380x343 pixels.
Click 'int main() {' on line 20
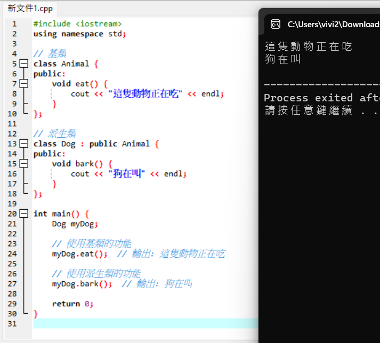pyautogui.click(x=61, y=214)
